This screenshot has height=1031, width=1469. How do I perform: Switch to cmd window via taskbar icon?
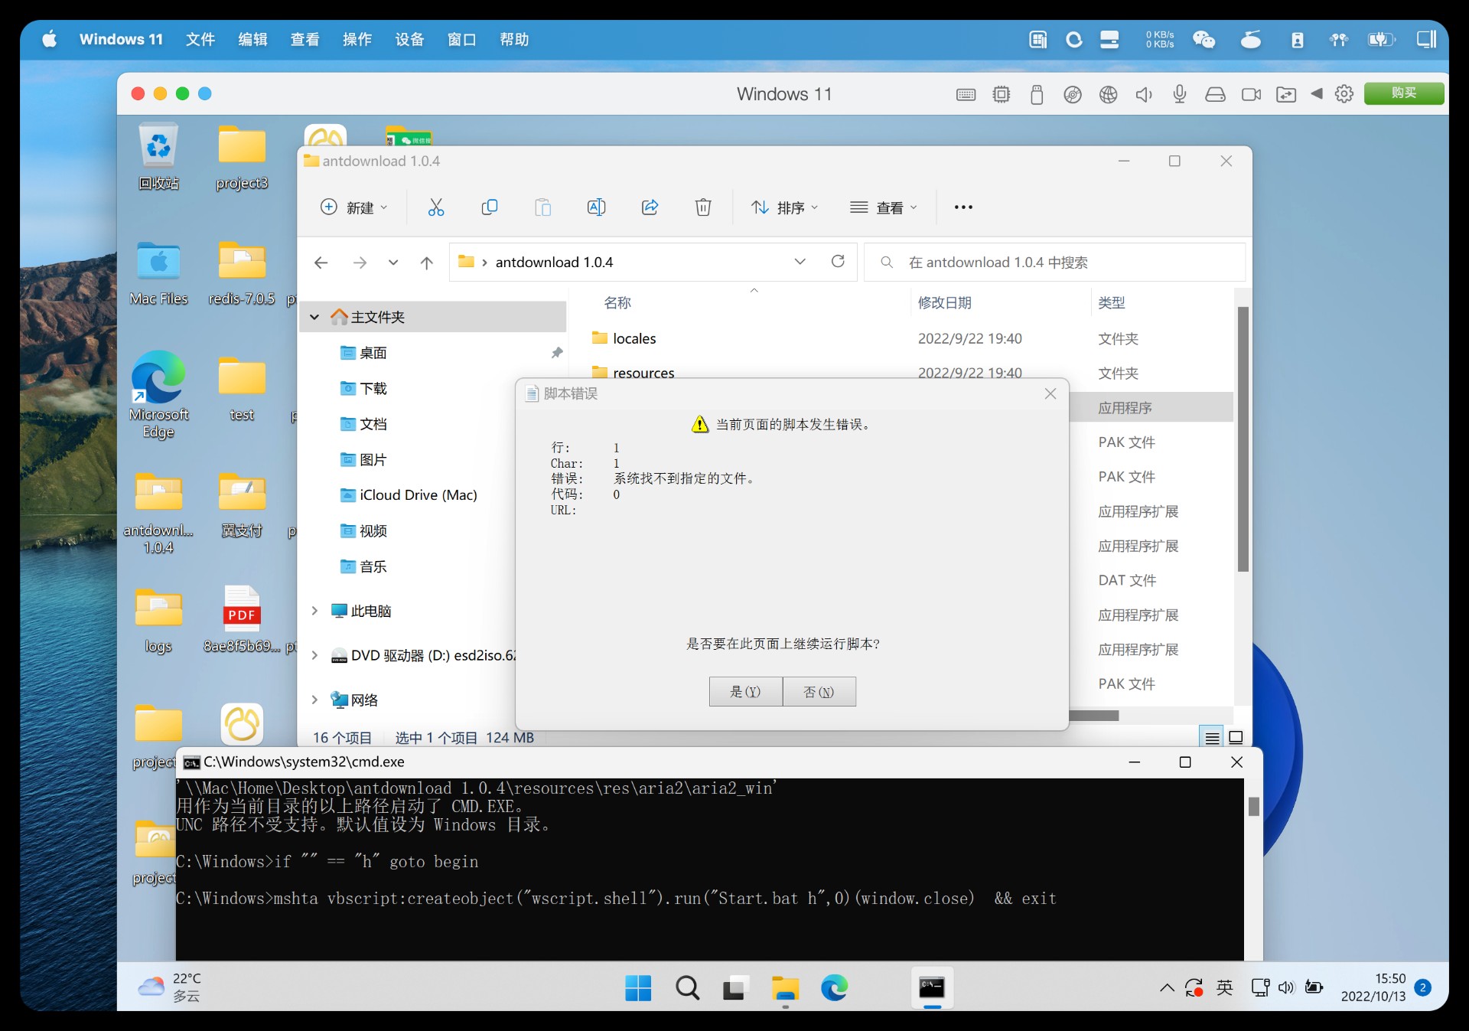click(x=931, y=987)
